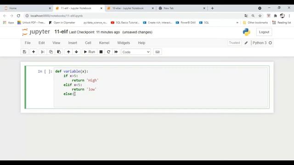Open the Reading list

(x=282, y=22)
